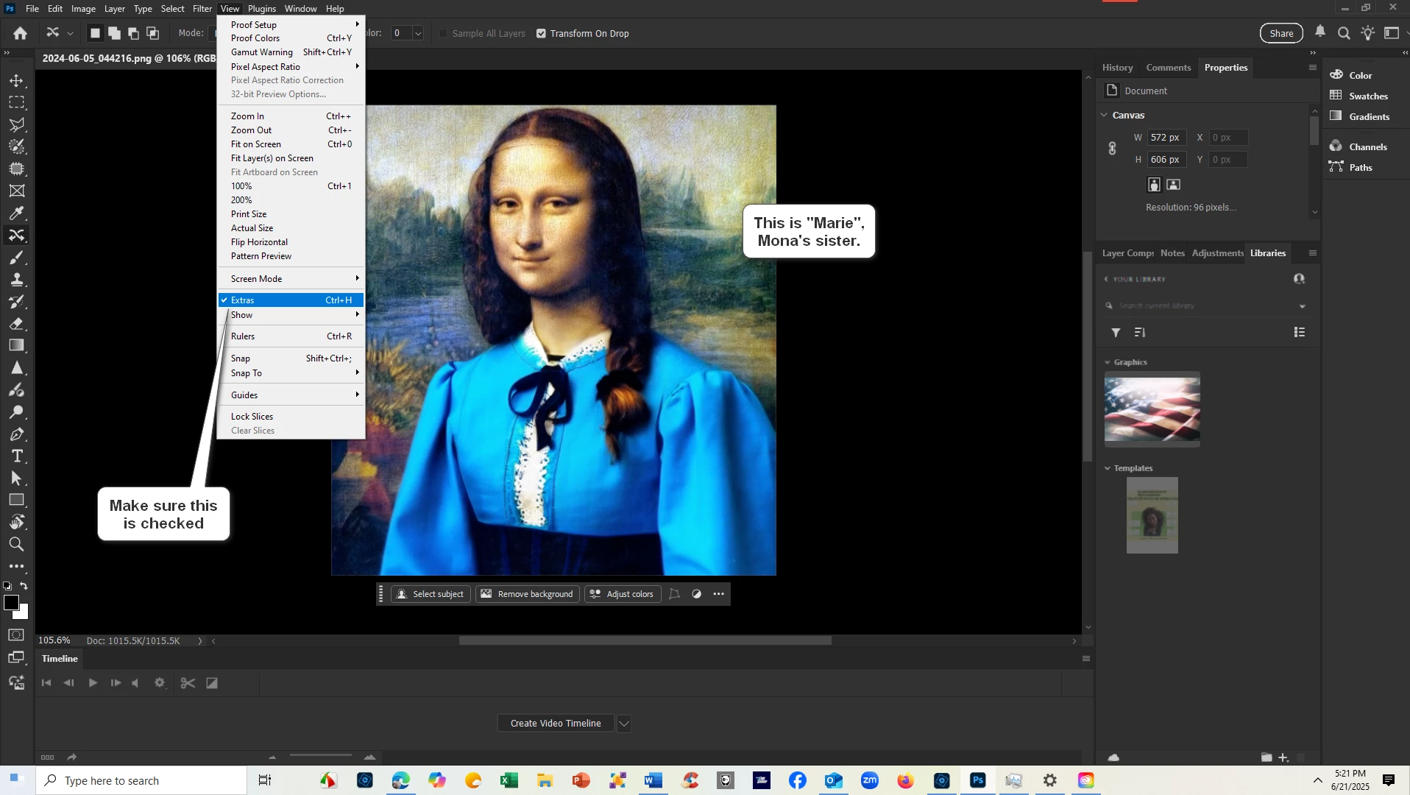Collapse the Templates library section
Viewport: 1410px width, 795px height.
1108,468
